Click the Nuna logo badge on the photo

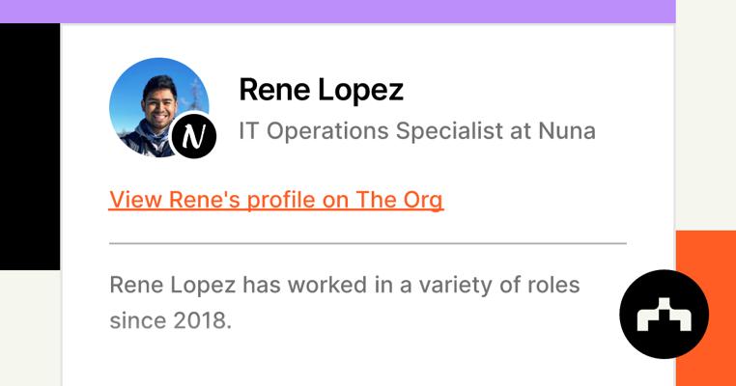194,136
